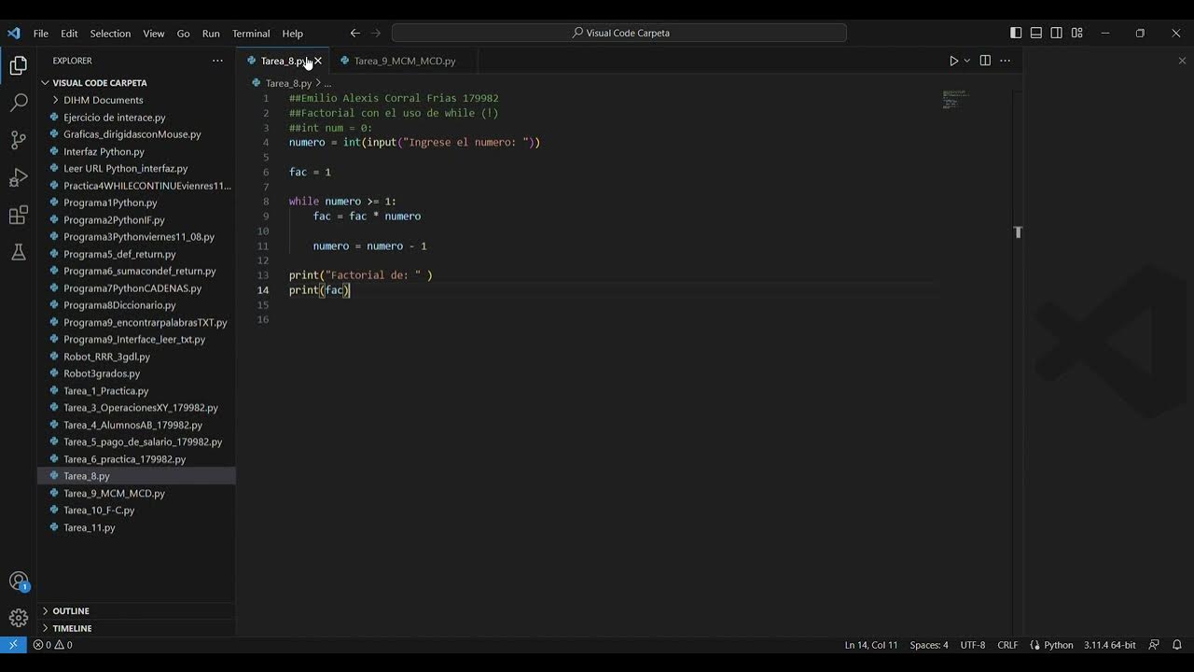
Task: Expand the DIHM Documents folder
Action: (x=104, y=100)
